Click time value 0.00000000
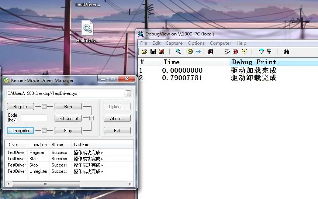The image size is (318, 199). pos(182,71)
